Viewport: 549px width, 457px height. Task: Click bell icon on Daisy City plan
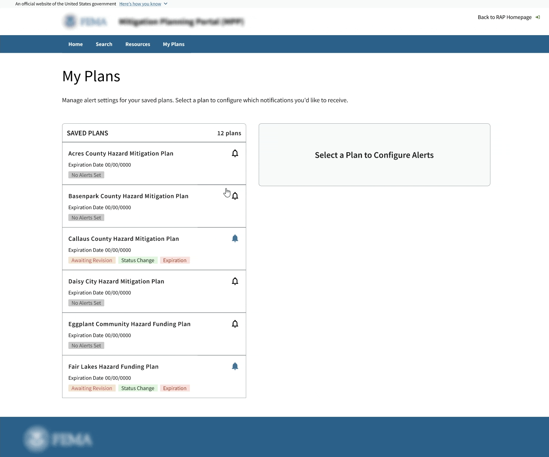tap(235, 281)
